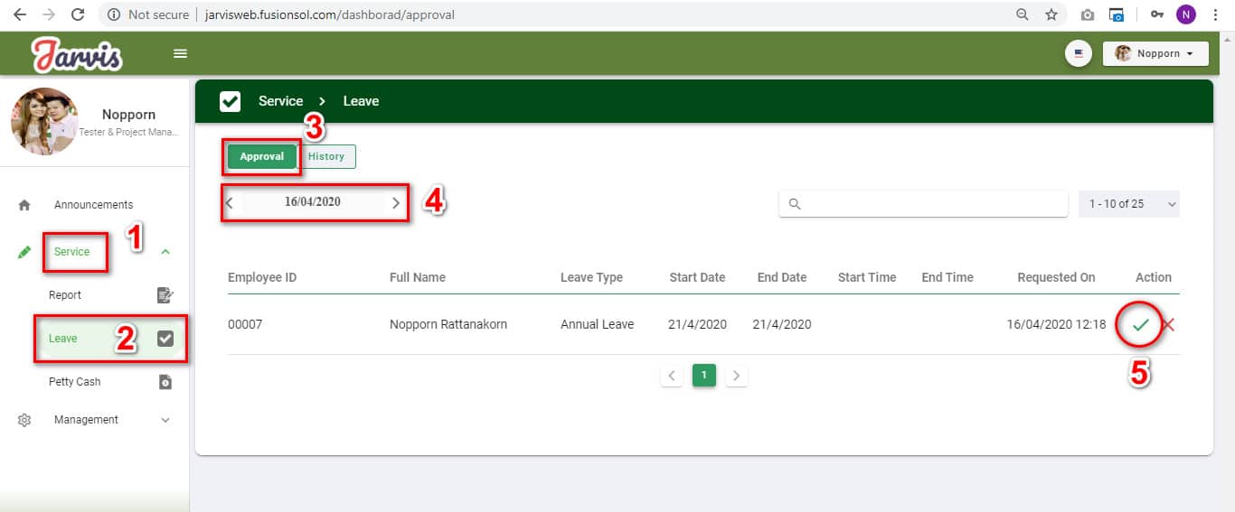The width and height of the screenshot is (1235, 512).
Task: Select the Approval tab
Action: coord(261,156)
